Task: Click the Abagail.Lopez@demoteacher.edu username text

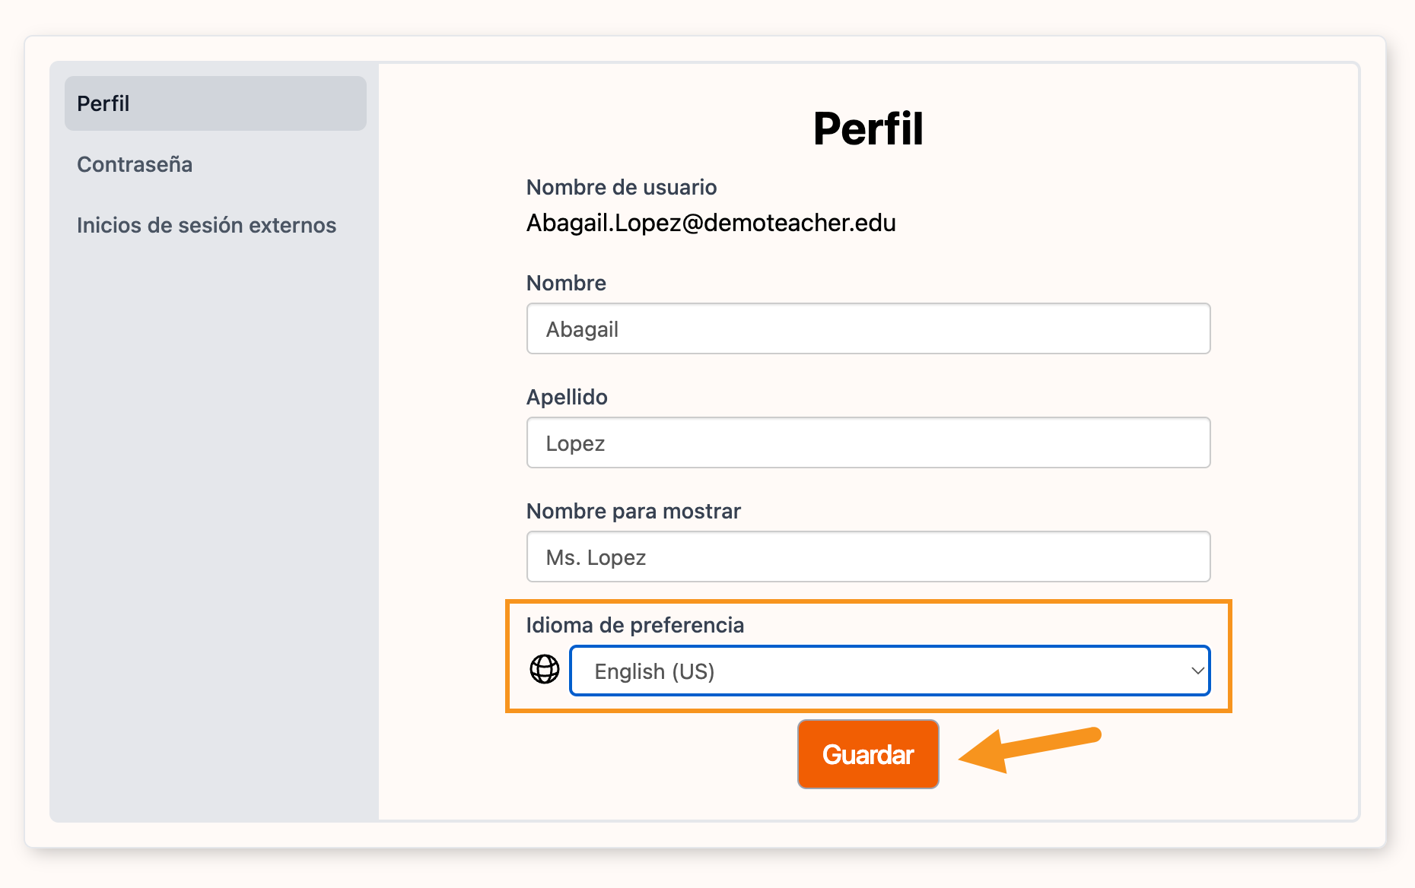Action: (711, 223)
